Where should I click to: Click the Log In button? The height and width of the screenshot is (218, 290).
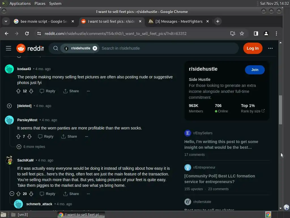click(253, 48)
